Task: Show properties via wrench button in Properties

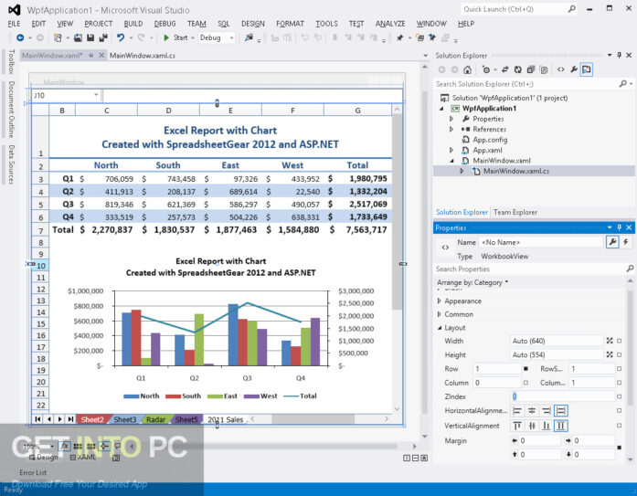Action: click(x=612, y=242)
